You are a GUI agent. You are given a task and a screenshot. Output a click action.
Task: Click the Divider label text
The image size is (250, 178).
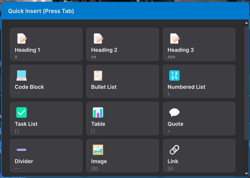click(24, 161)
